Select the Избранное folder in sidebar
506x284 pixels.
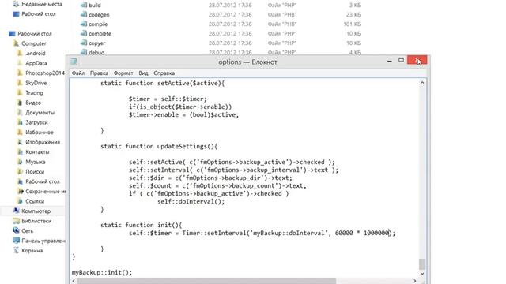point(40,133)
